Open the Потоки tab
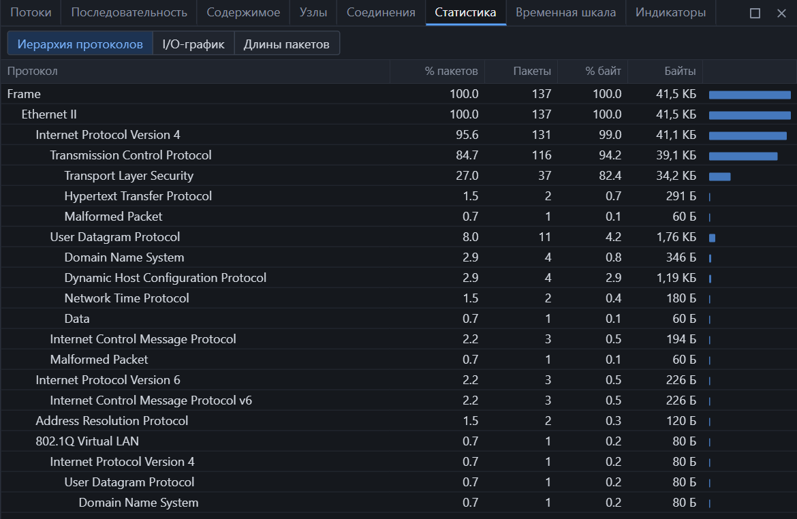797x519 pixels. tap(31, 12)
